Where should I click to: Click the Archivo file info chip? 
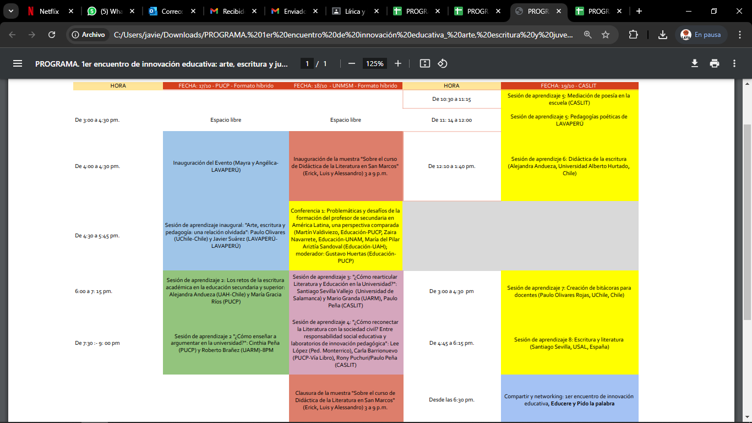[88, 35]
